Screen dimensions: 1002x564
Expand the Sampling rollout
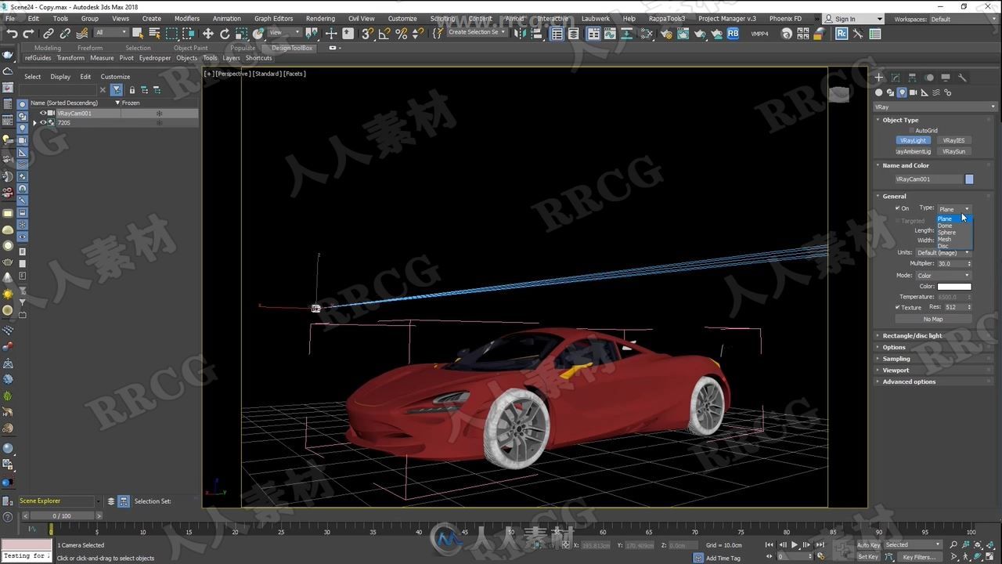click(896, 359)
